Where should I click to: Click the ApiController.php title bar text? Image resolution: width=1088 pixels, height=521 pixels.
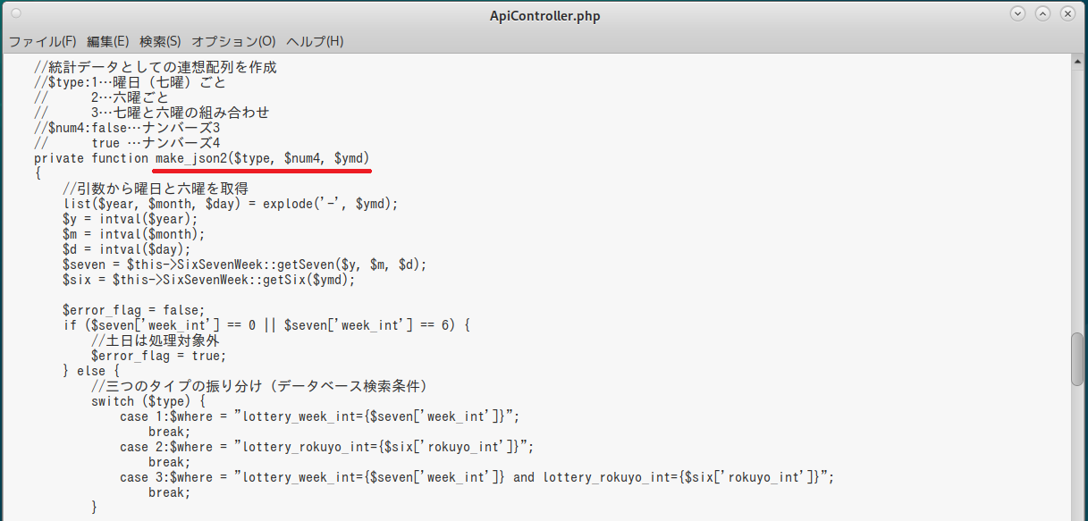[x=543, y=15]
